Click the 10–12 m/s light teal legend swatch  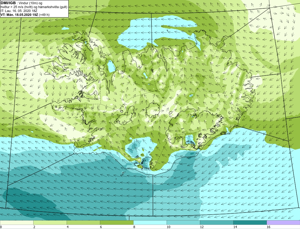pos(183,222)
